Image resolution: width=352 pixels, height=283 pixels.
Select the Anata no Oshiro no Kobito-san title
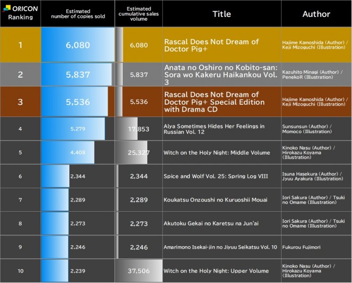(x=221, y=75)
